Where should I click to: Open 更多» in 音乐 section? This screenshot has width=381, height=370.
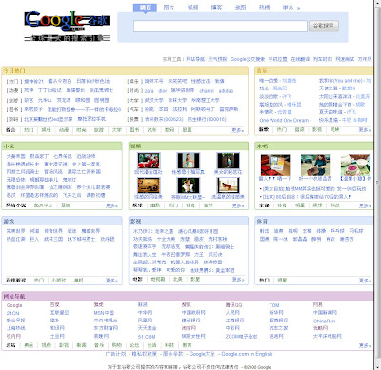(x=365, y=130)
